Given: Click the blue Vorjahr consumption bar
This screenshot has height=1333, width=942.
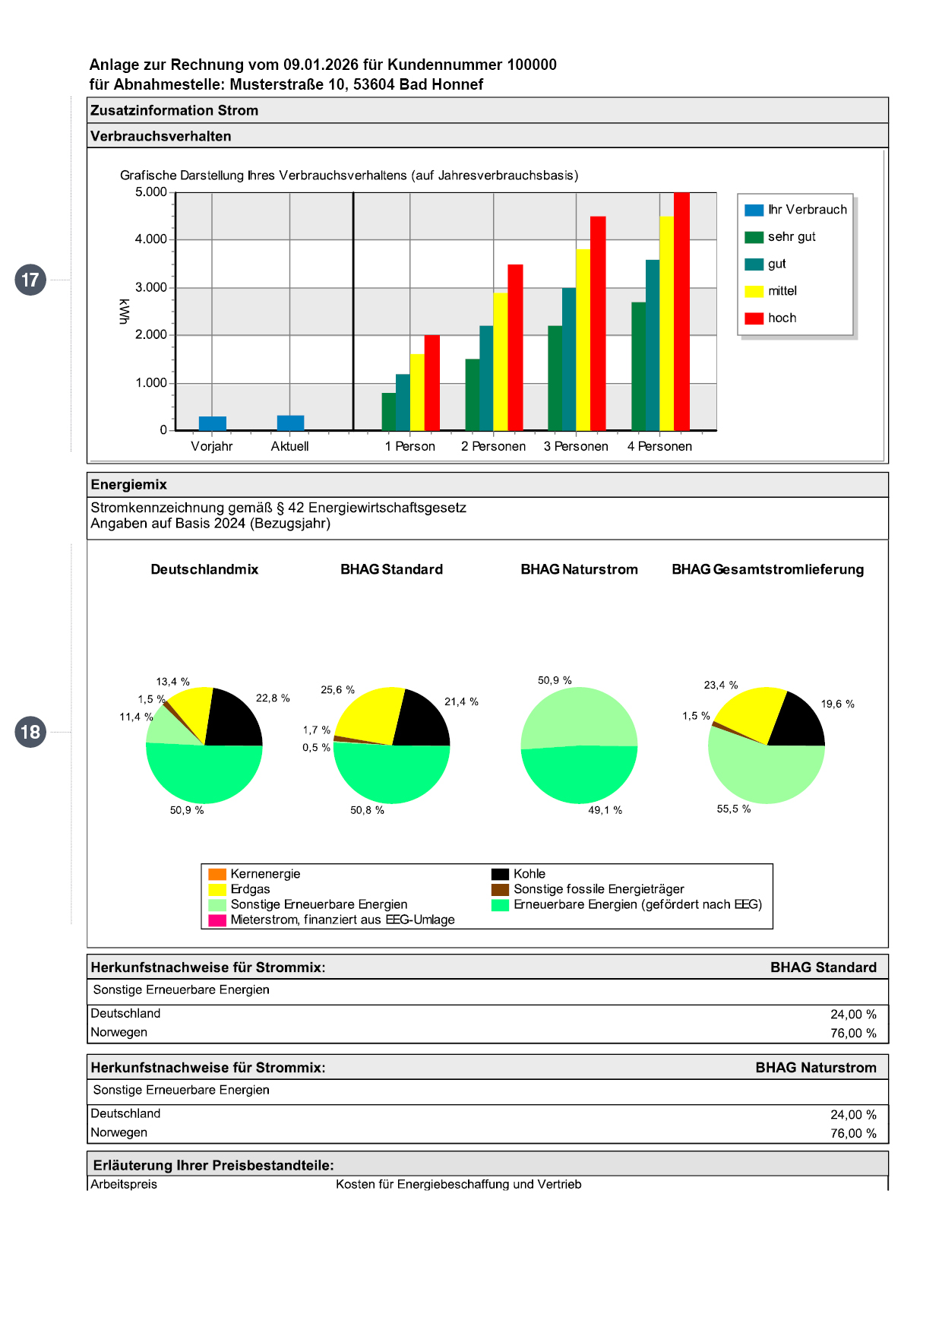Looking at the screenshot, I should coord(213,423).
